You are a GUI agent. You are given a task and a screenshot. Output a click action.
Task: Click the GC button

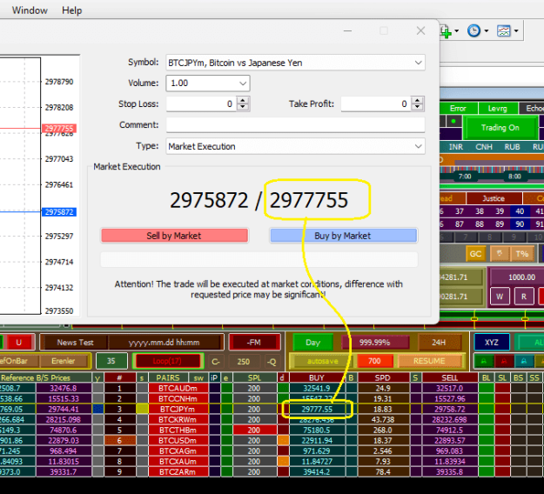point(475,254)
